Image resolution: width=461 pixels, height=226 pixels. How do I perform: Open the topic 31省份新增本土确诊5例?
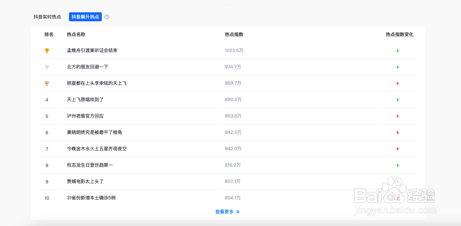(x=91, y=198)
